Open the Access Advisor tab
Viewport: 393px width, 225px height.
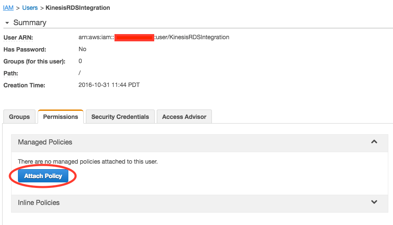[184, 117]
